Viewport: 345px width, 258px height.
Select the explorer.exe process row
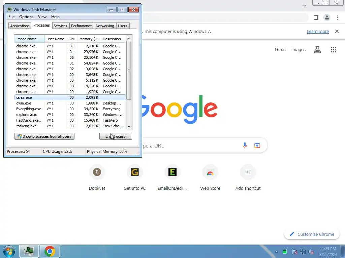click(x=70, y=115)
